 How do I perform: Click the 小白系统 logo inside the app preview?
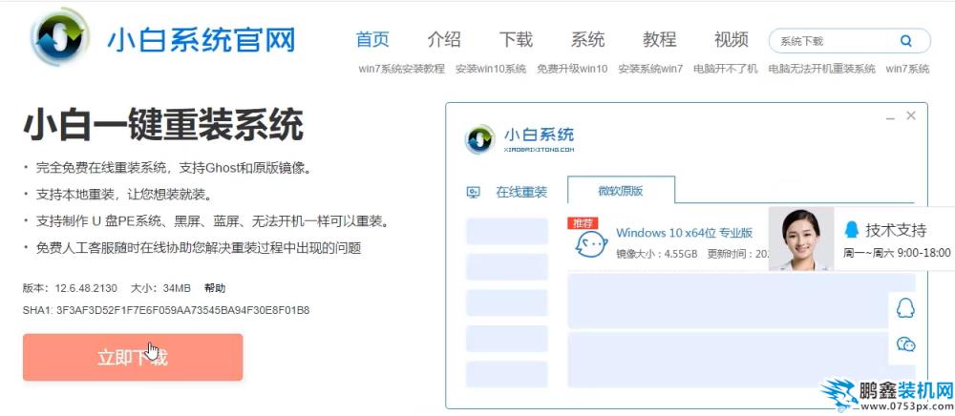[x=480, y=138]
